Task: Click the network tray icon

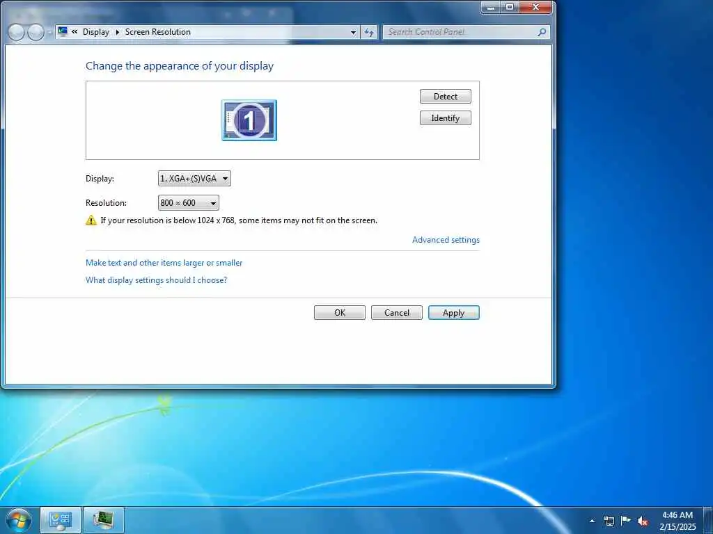Action: tap(609, 521)
